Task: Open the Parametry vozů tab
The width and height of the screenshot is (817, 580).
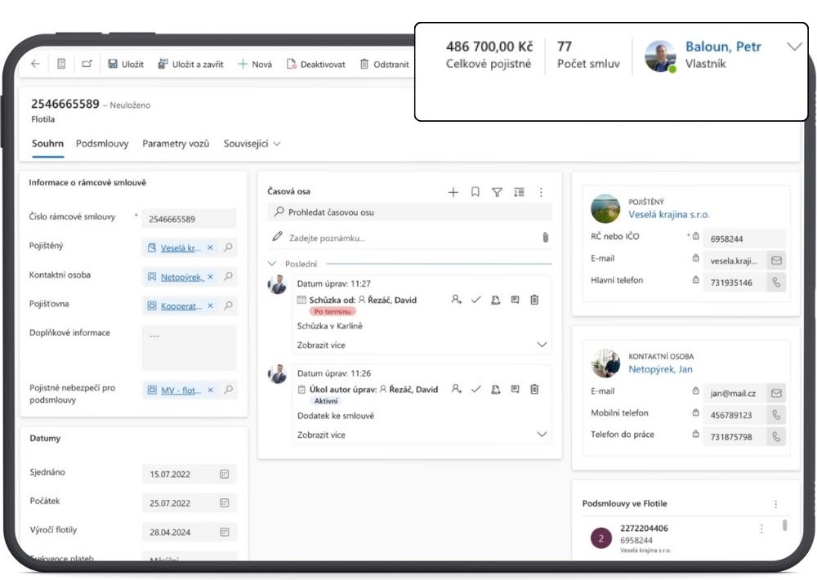Action: [x=176, y=144]
